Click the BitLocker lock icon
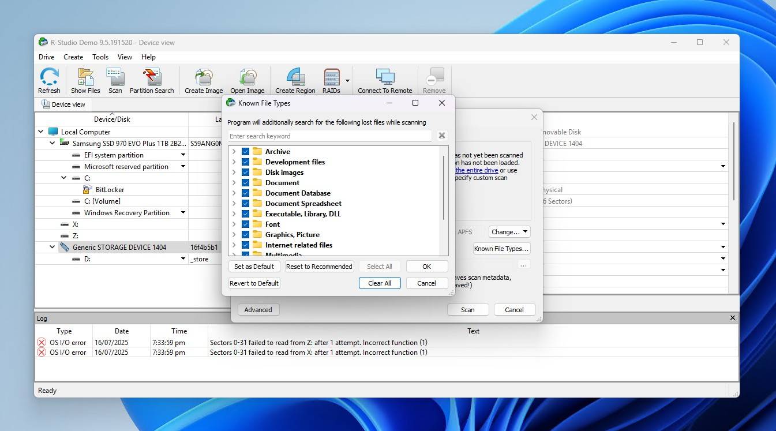The width and height of the screenshot is (776, 431). click(87, 189)
